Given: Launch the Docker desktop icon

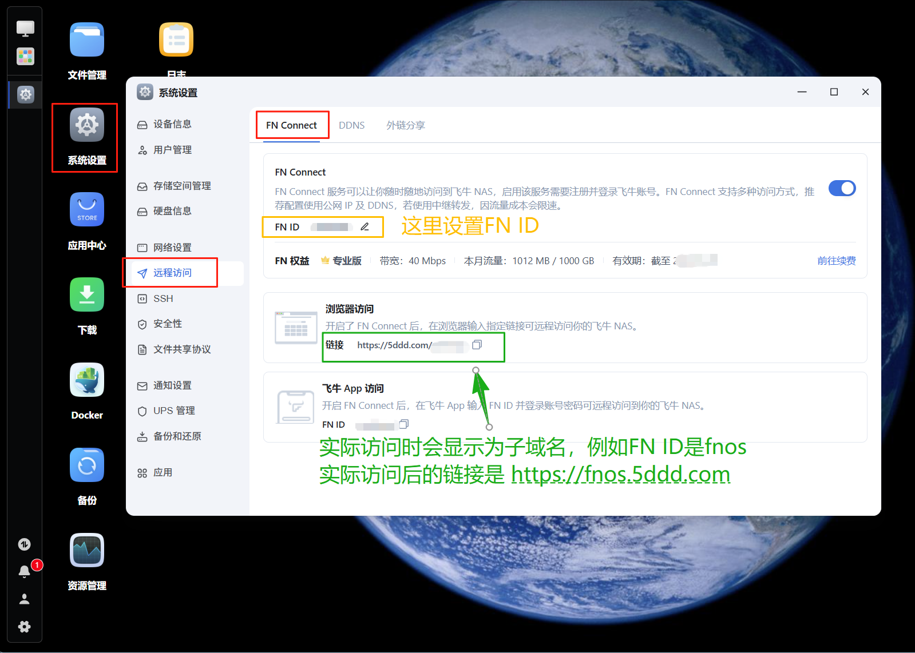Looking at the screenshot, I should tap(87, 392).
